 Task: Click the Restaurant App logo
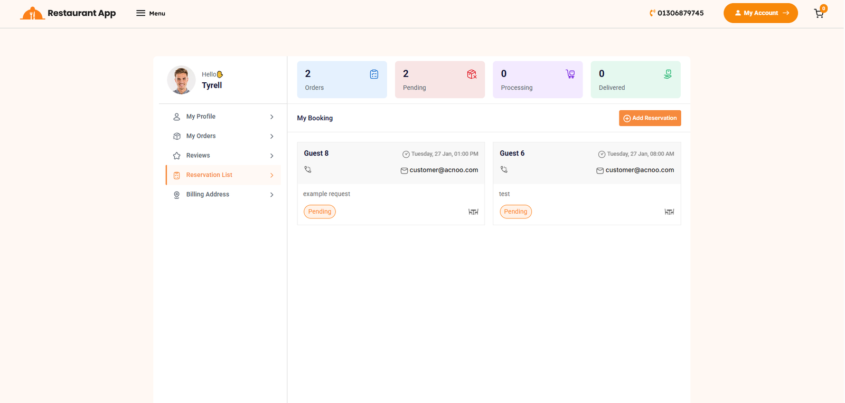tap(68, 13)
